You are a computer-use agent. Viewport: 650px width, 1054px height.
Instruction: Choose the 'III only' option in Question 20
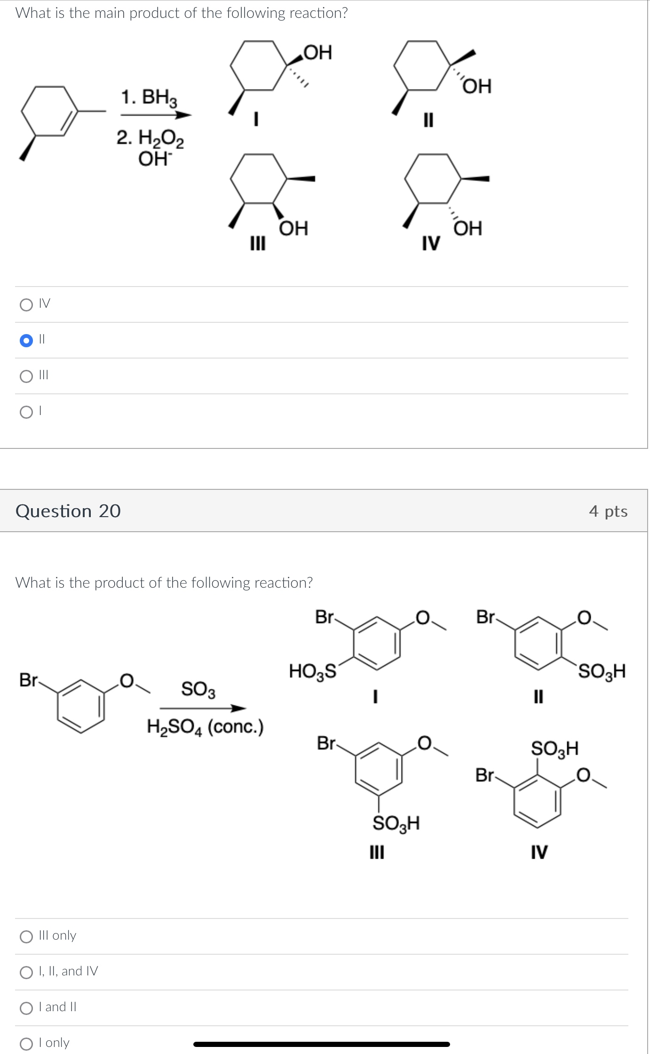tap(26, 935)
